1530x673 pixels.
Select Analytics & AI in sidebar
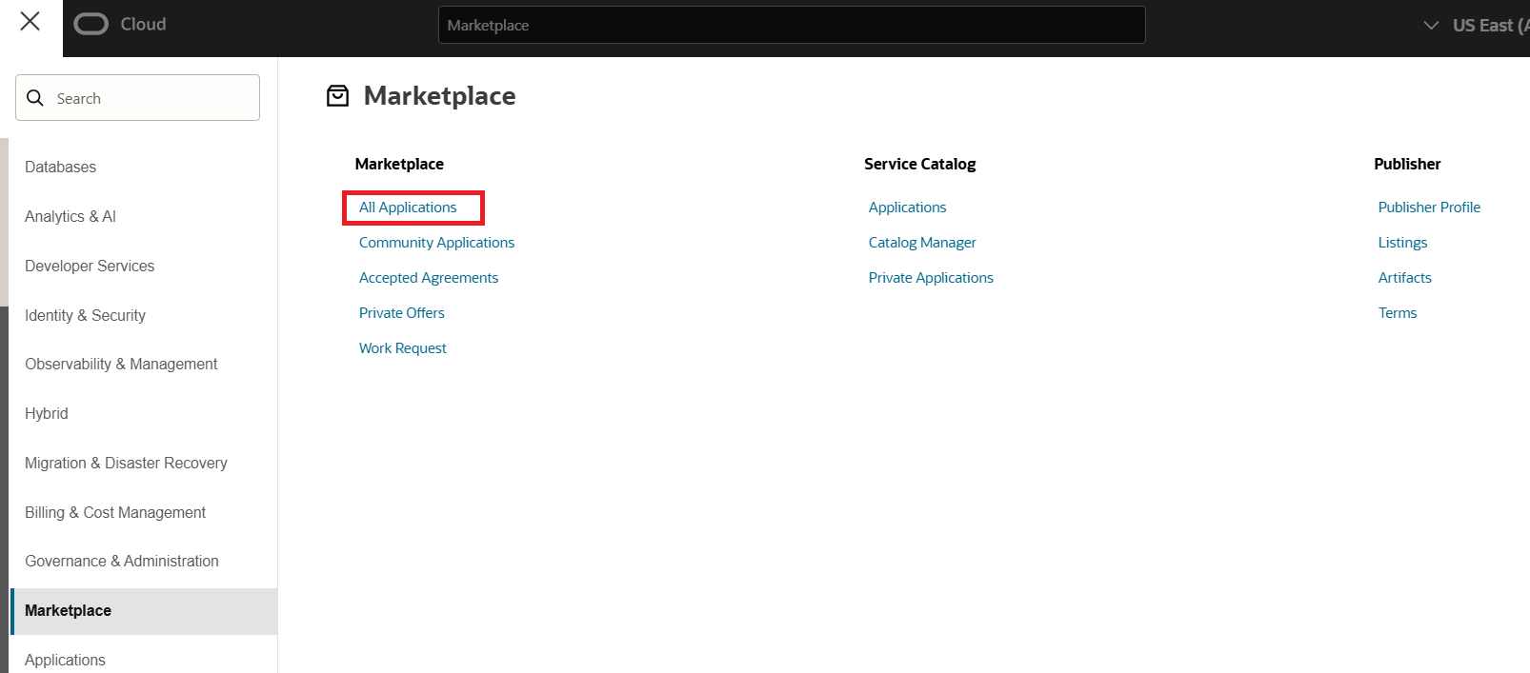70,217
